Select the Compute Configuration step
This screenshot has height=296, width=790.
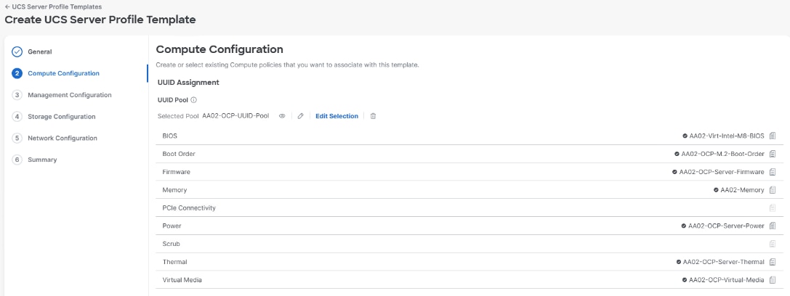[x=63, y=73]
